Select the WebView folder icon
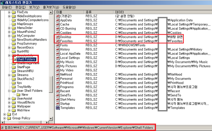Viewport: 212px width, 131px height. click(14, 110)
